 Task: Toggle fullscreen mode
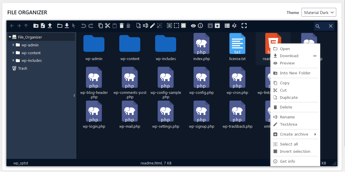click(x=244, y=26)
